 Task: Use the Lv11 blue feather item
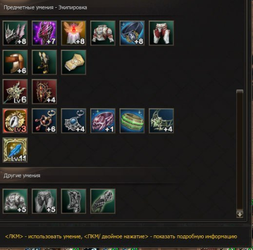coord(15,150)
